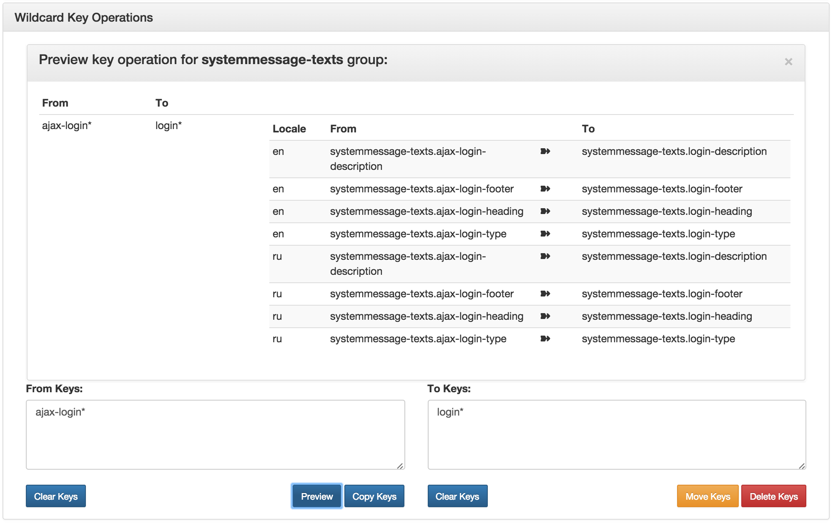Focus the To Keys text area
This screenshot has width=833, height=523.
[x=617, y=435]
